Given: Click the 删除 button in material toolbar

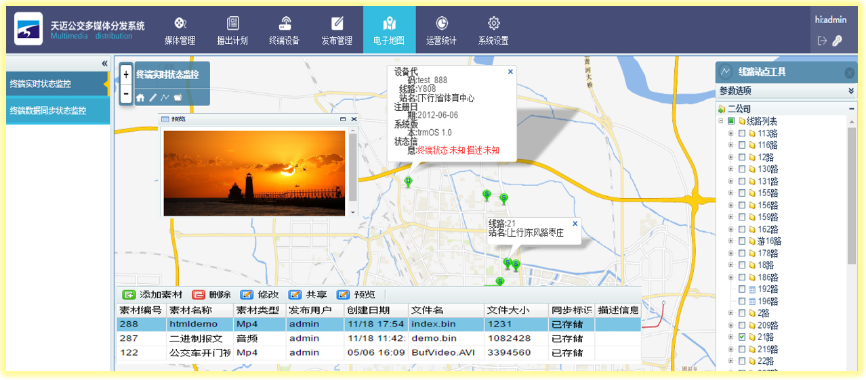Looking at the screenshot, I should point(211,295).
